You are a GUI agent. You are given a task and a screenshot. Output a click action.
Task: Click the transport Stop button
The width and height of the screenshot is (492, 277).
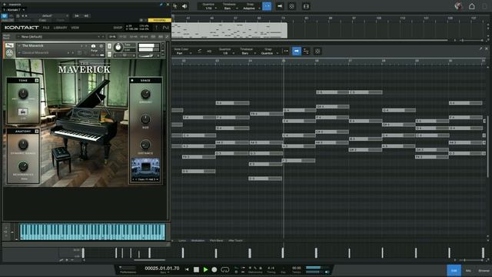(x=196, y=269)
